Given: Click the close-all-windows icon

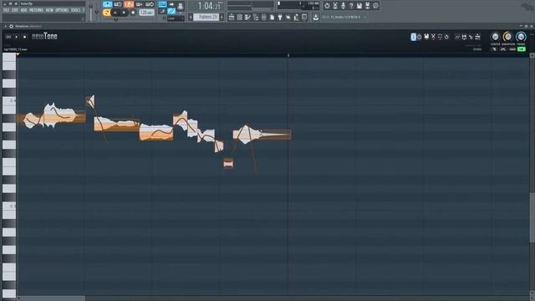Looking at the screenshot, I should pos(304,17).
